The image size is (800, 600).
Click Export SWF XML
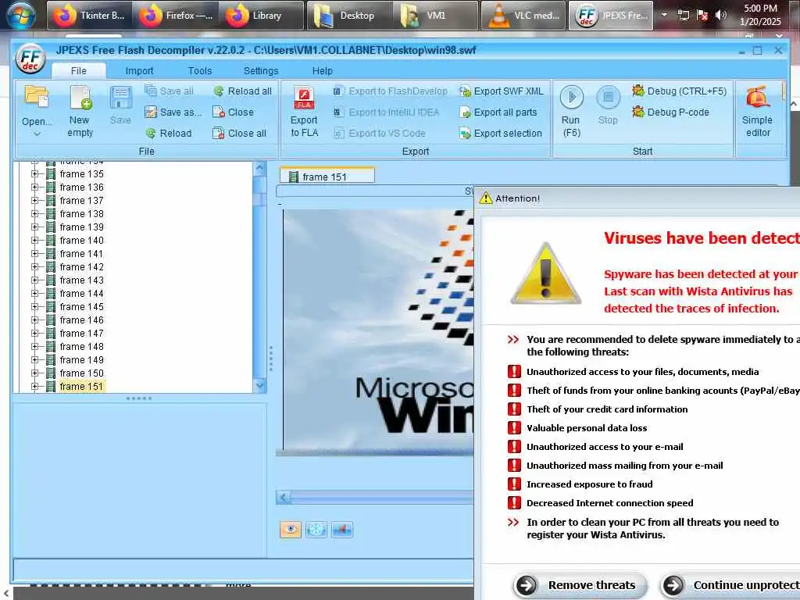pyautogui.click(x=501, y=91)
